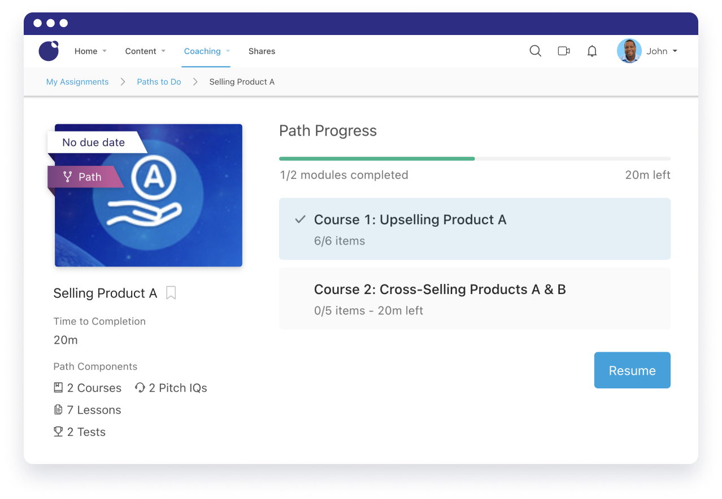Toggle the bookmark next to Selling Product A

click(171, 293)
